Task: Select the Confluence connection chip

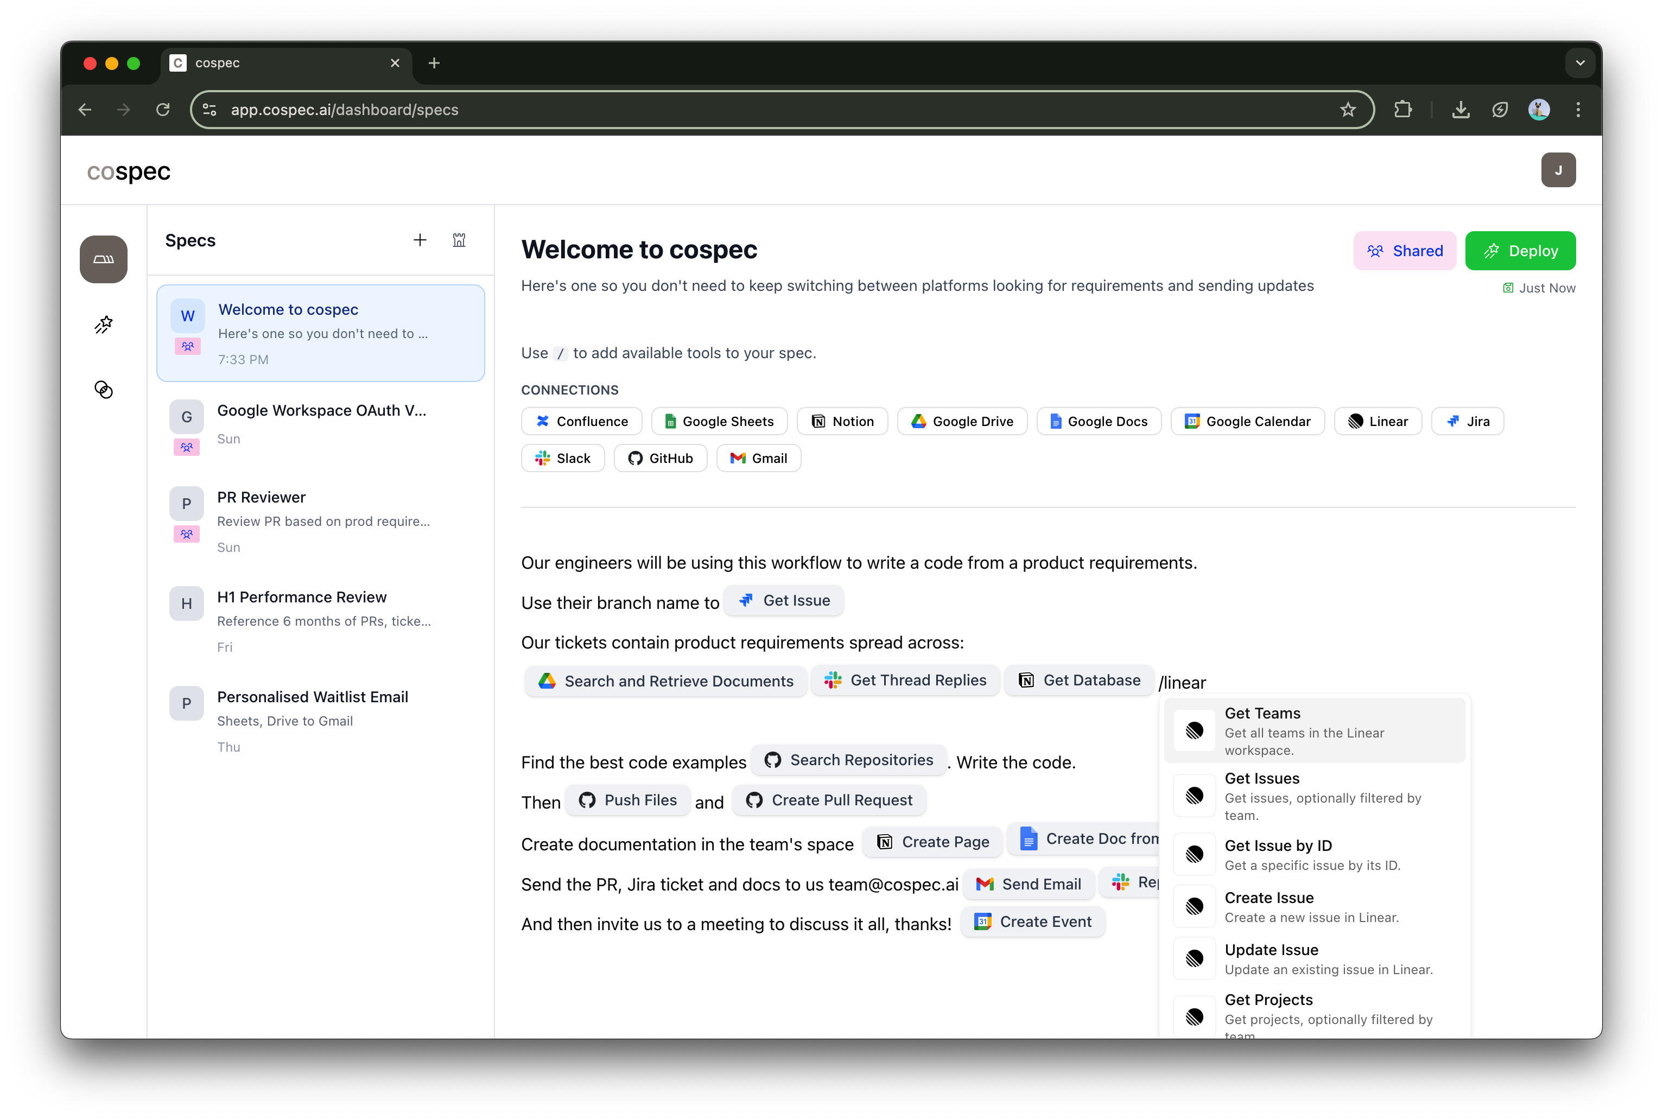Action: tap(581, 421)
